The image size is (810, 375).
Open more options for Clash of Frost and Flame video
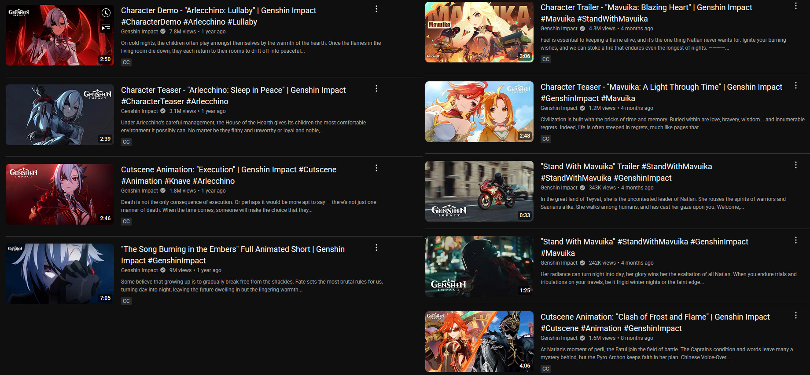point(796,316)
